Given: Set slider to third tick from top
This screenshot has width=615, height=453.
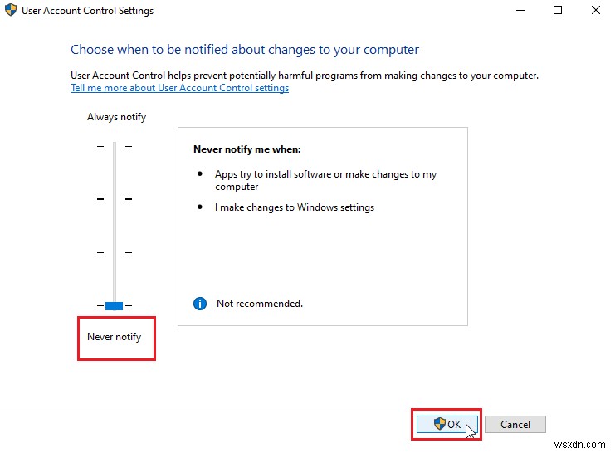Looking at the screenshot, I should 114,252.
